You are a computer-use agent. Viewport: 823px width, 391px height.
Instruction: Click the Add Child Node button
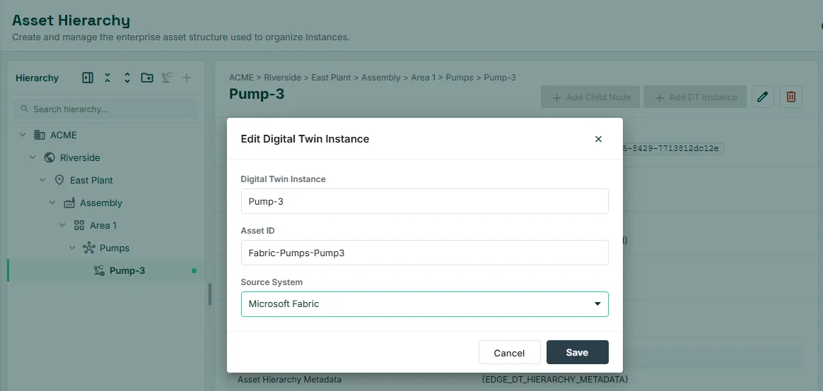(x=591, y=97)
